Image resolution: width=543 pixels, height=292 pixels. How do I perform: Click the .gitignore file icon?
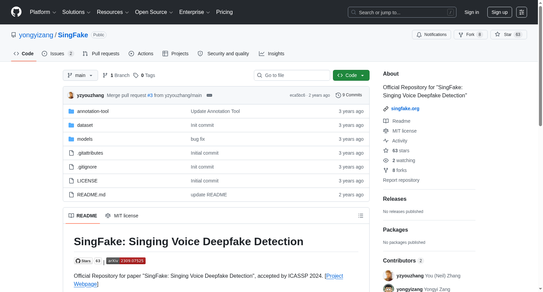(x=71, y=167)
